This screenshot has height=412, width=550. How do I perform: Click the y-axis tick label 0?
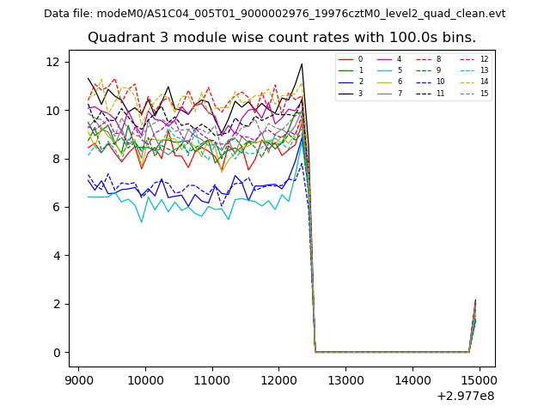coord(57,353)
